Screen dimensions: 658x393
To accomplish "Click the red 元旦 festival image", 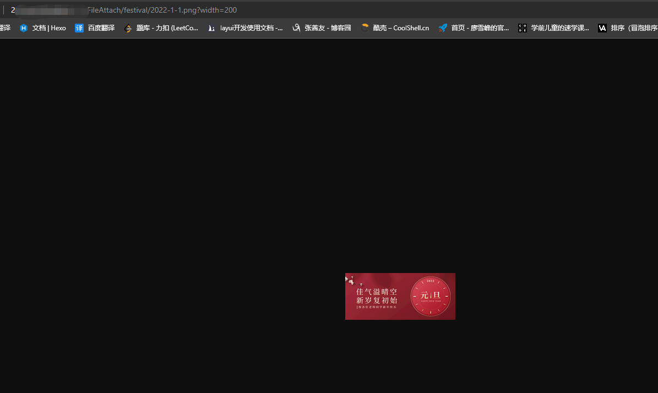I will (x=400, y=296).
